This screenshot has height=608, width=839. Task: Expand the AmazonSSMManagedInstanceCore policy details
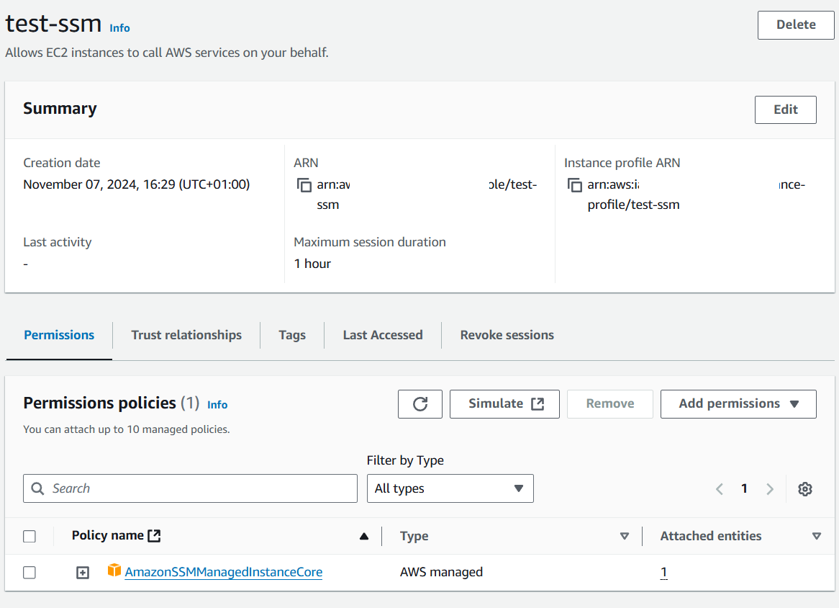82,572
